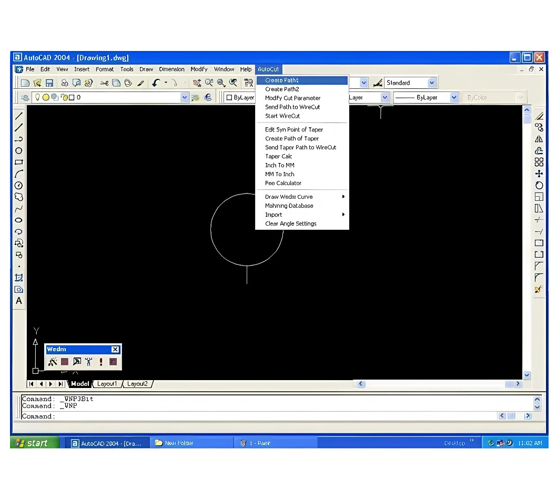Select the Rectangle draw tool
Screen dimensions: 557x490
pyautogui.click(x=19, y=162)
